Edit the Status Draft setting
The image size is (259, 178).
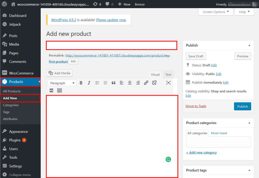pos(214,65)
